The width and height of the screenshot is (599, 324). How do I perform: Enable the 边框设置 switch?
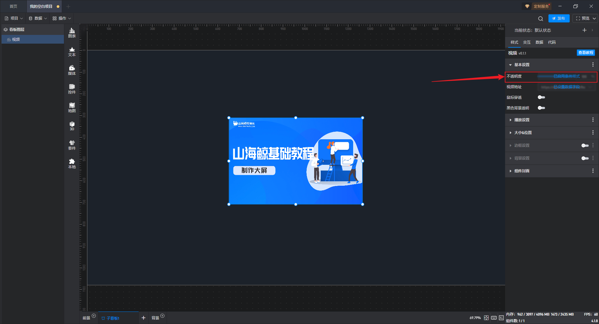(x=585, y=145)
